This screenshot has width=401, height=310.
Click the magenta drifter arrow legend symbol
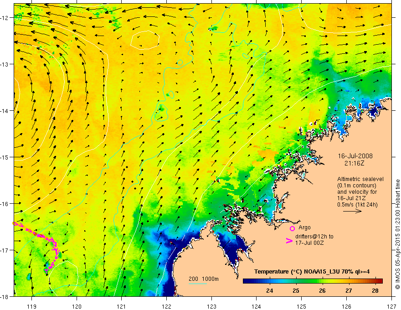pos(289,241)
